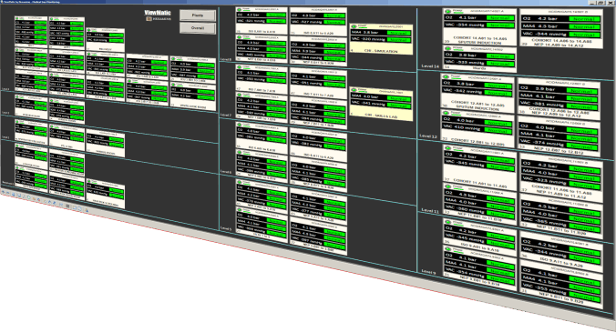Screen dimensions: 616x332
Task: Select MA4 Normal status in CIB - SIMULATION panel
Action: click(398, 34)
